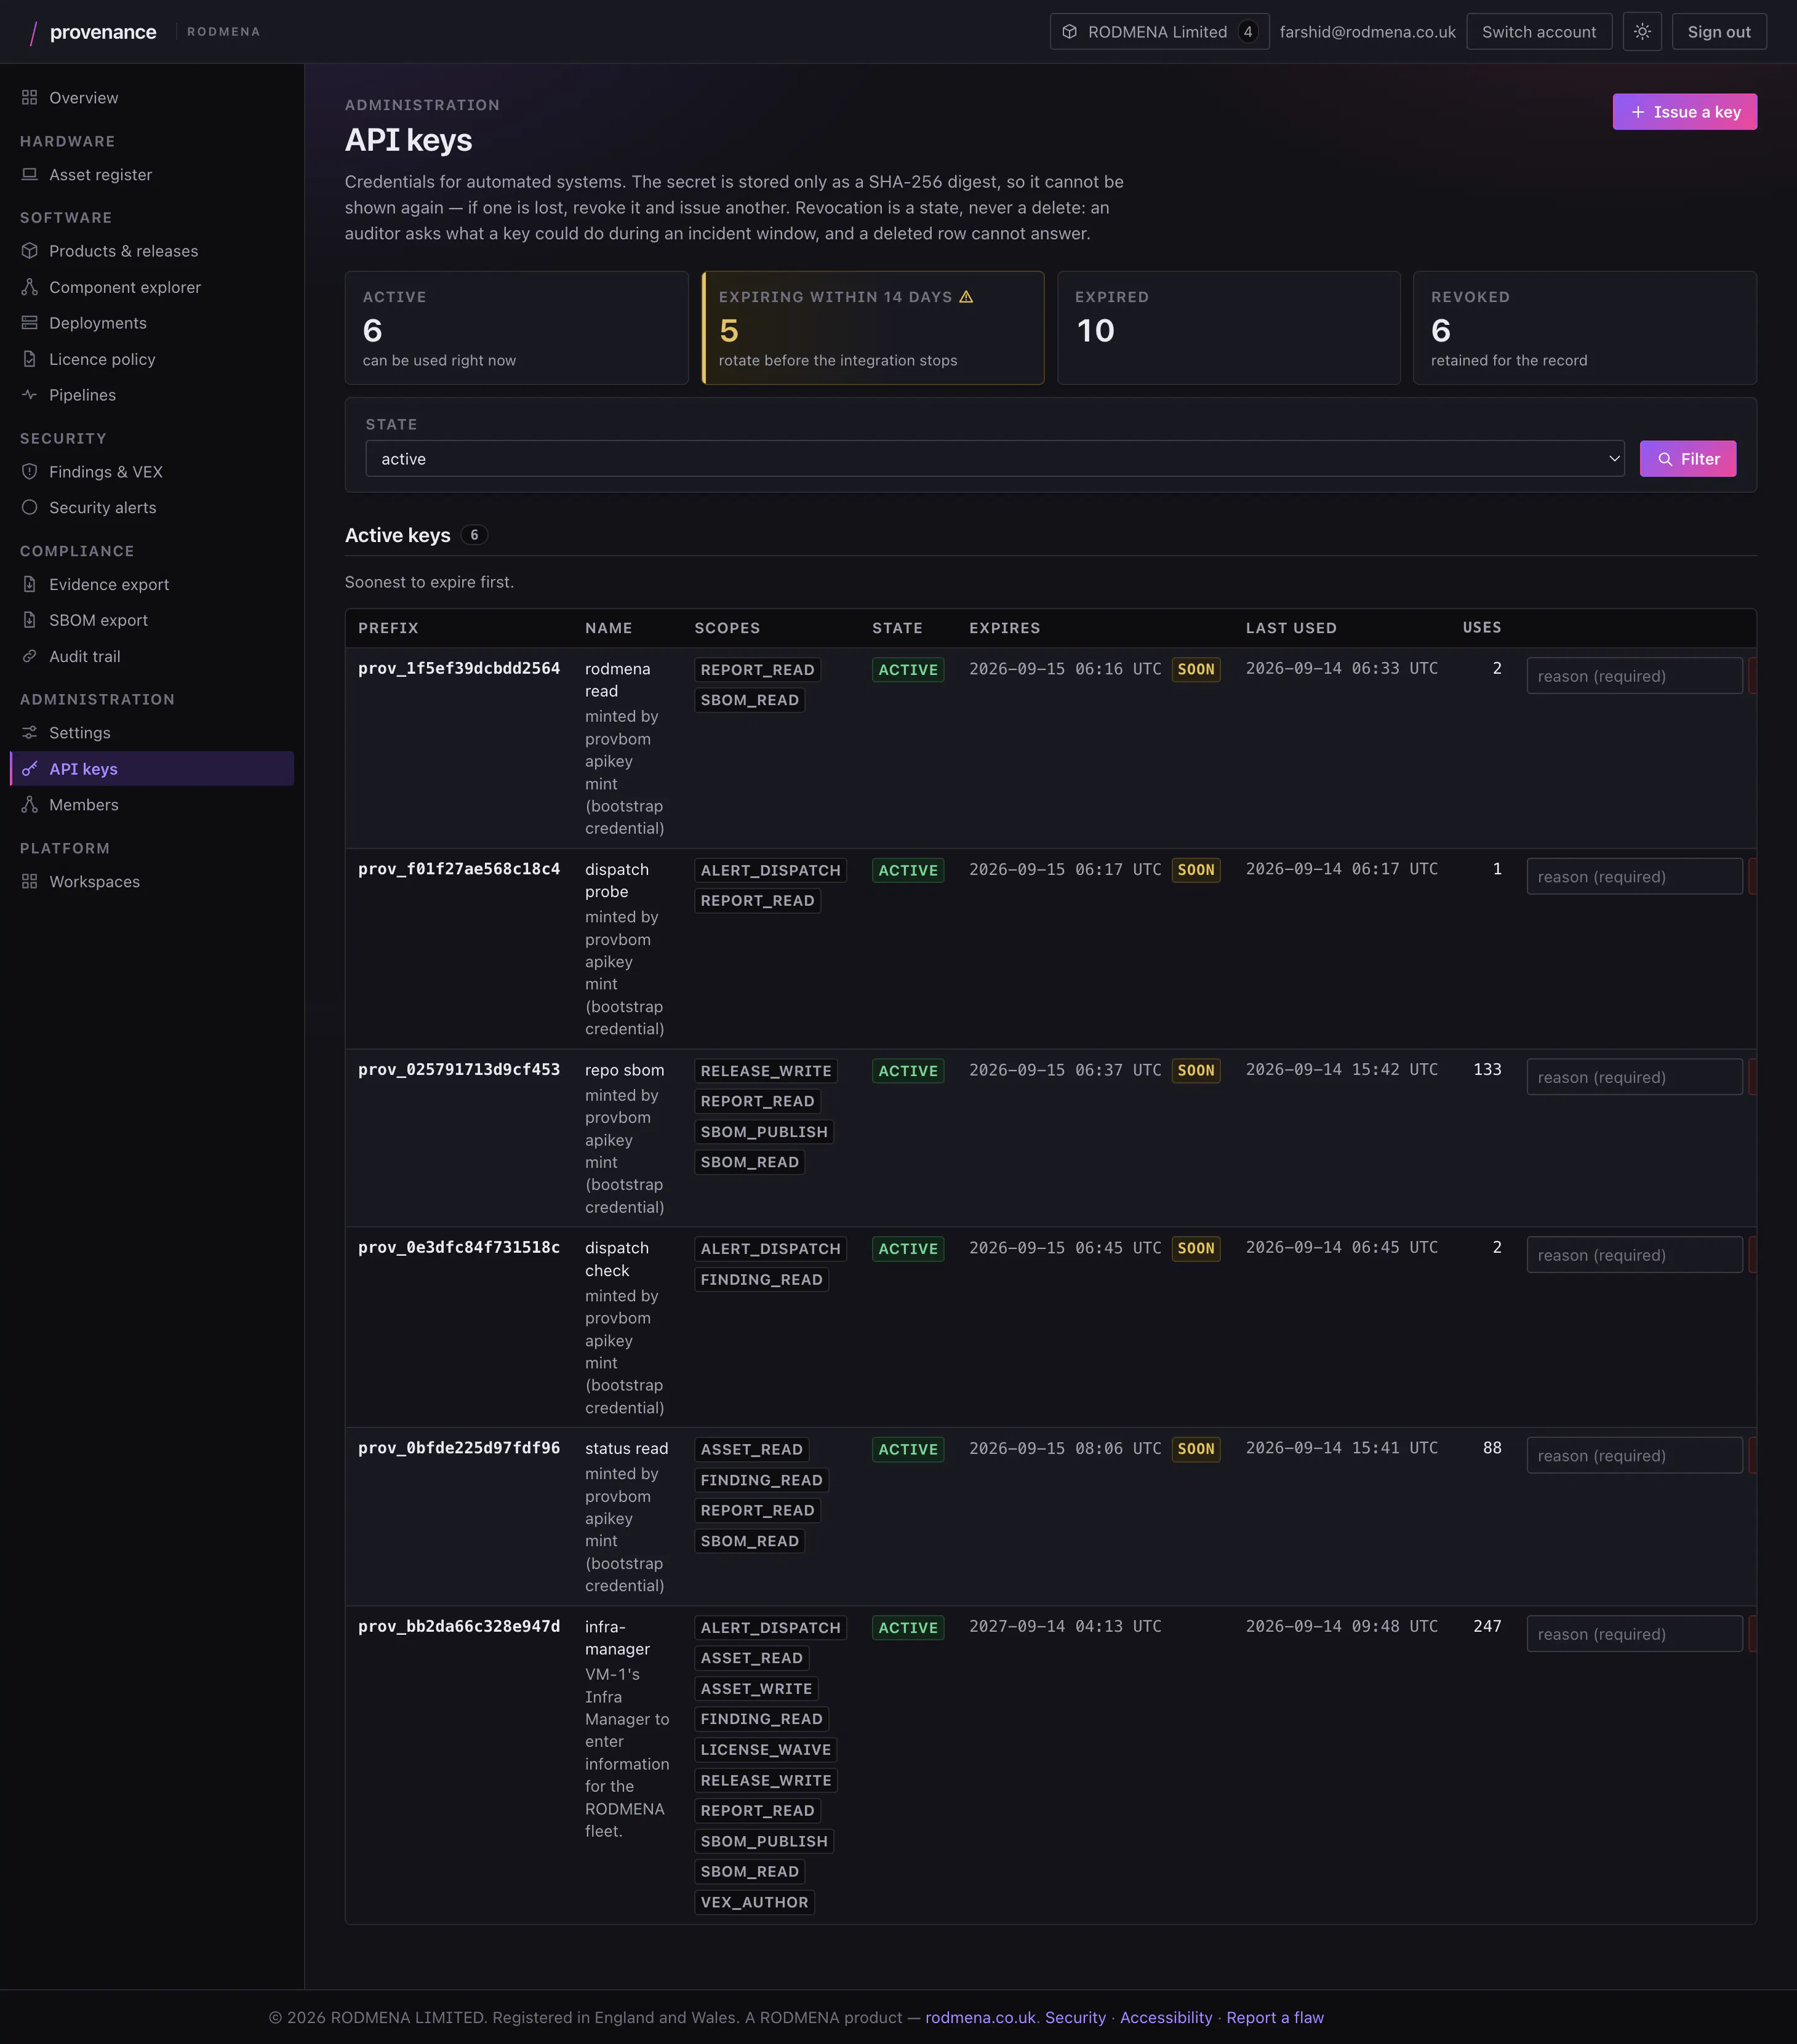Click the provenance slash logo
Viewport: 1797px width, 2044px height.
(x=33, y=32)
